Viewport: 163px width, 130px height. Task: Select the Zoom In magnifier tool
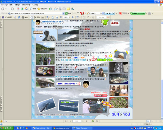click(48, 17)
